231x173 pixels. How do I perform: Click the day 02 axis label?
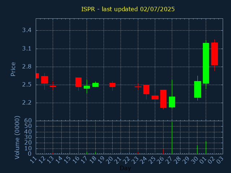pos(212,160)
